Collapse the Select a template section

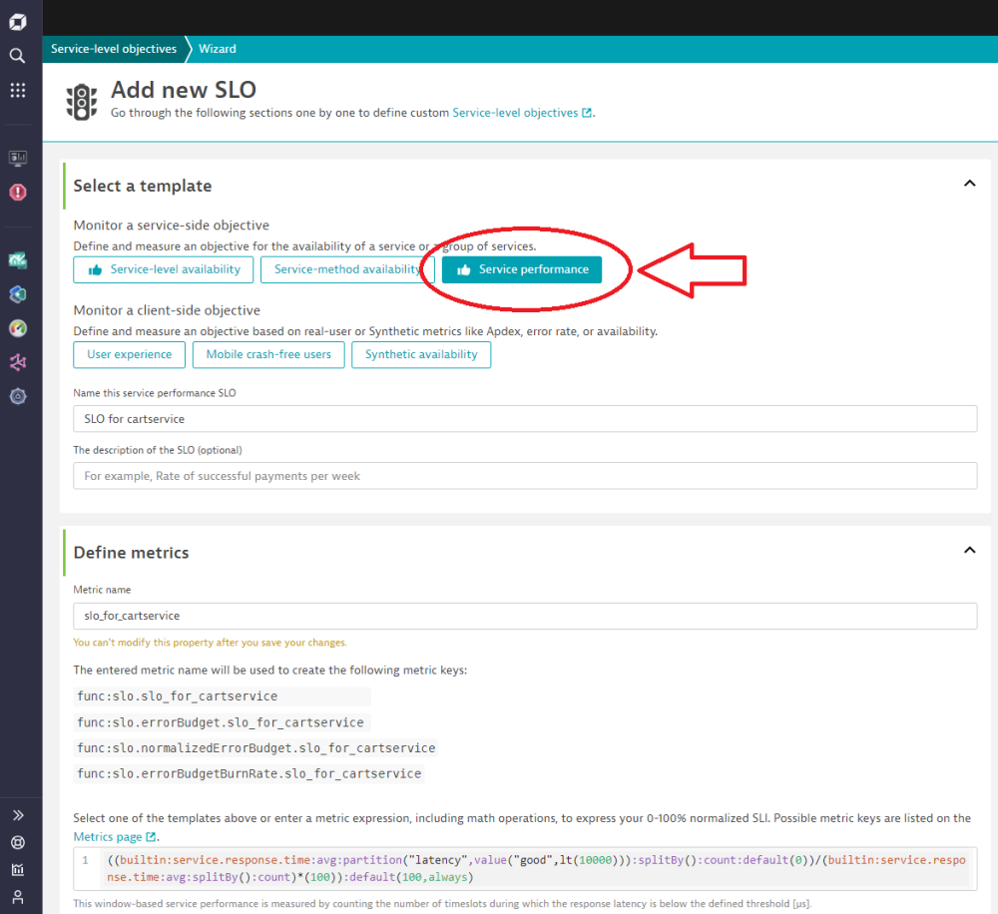[969, 184]
